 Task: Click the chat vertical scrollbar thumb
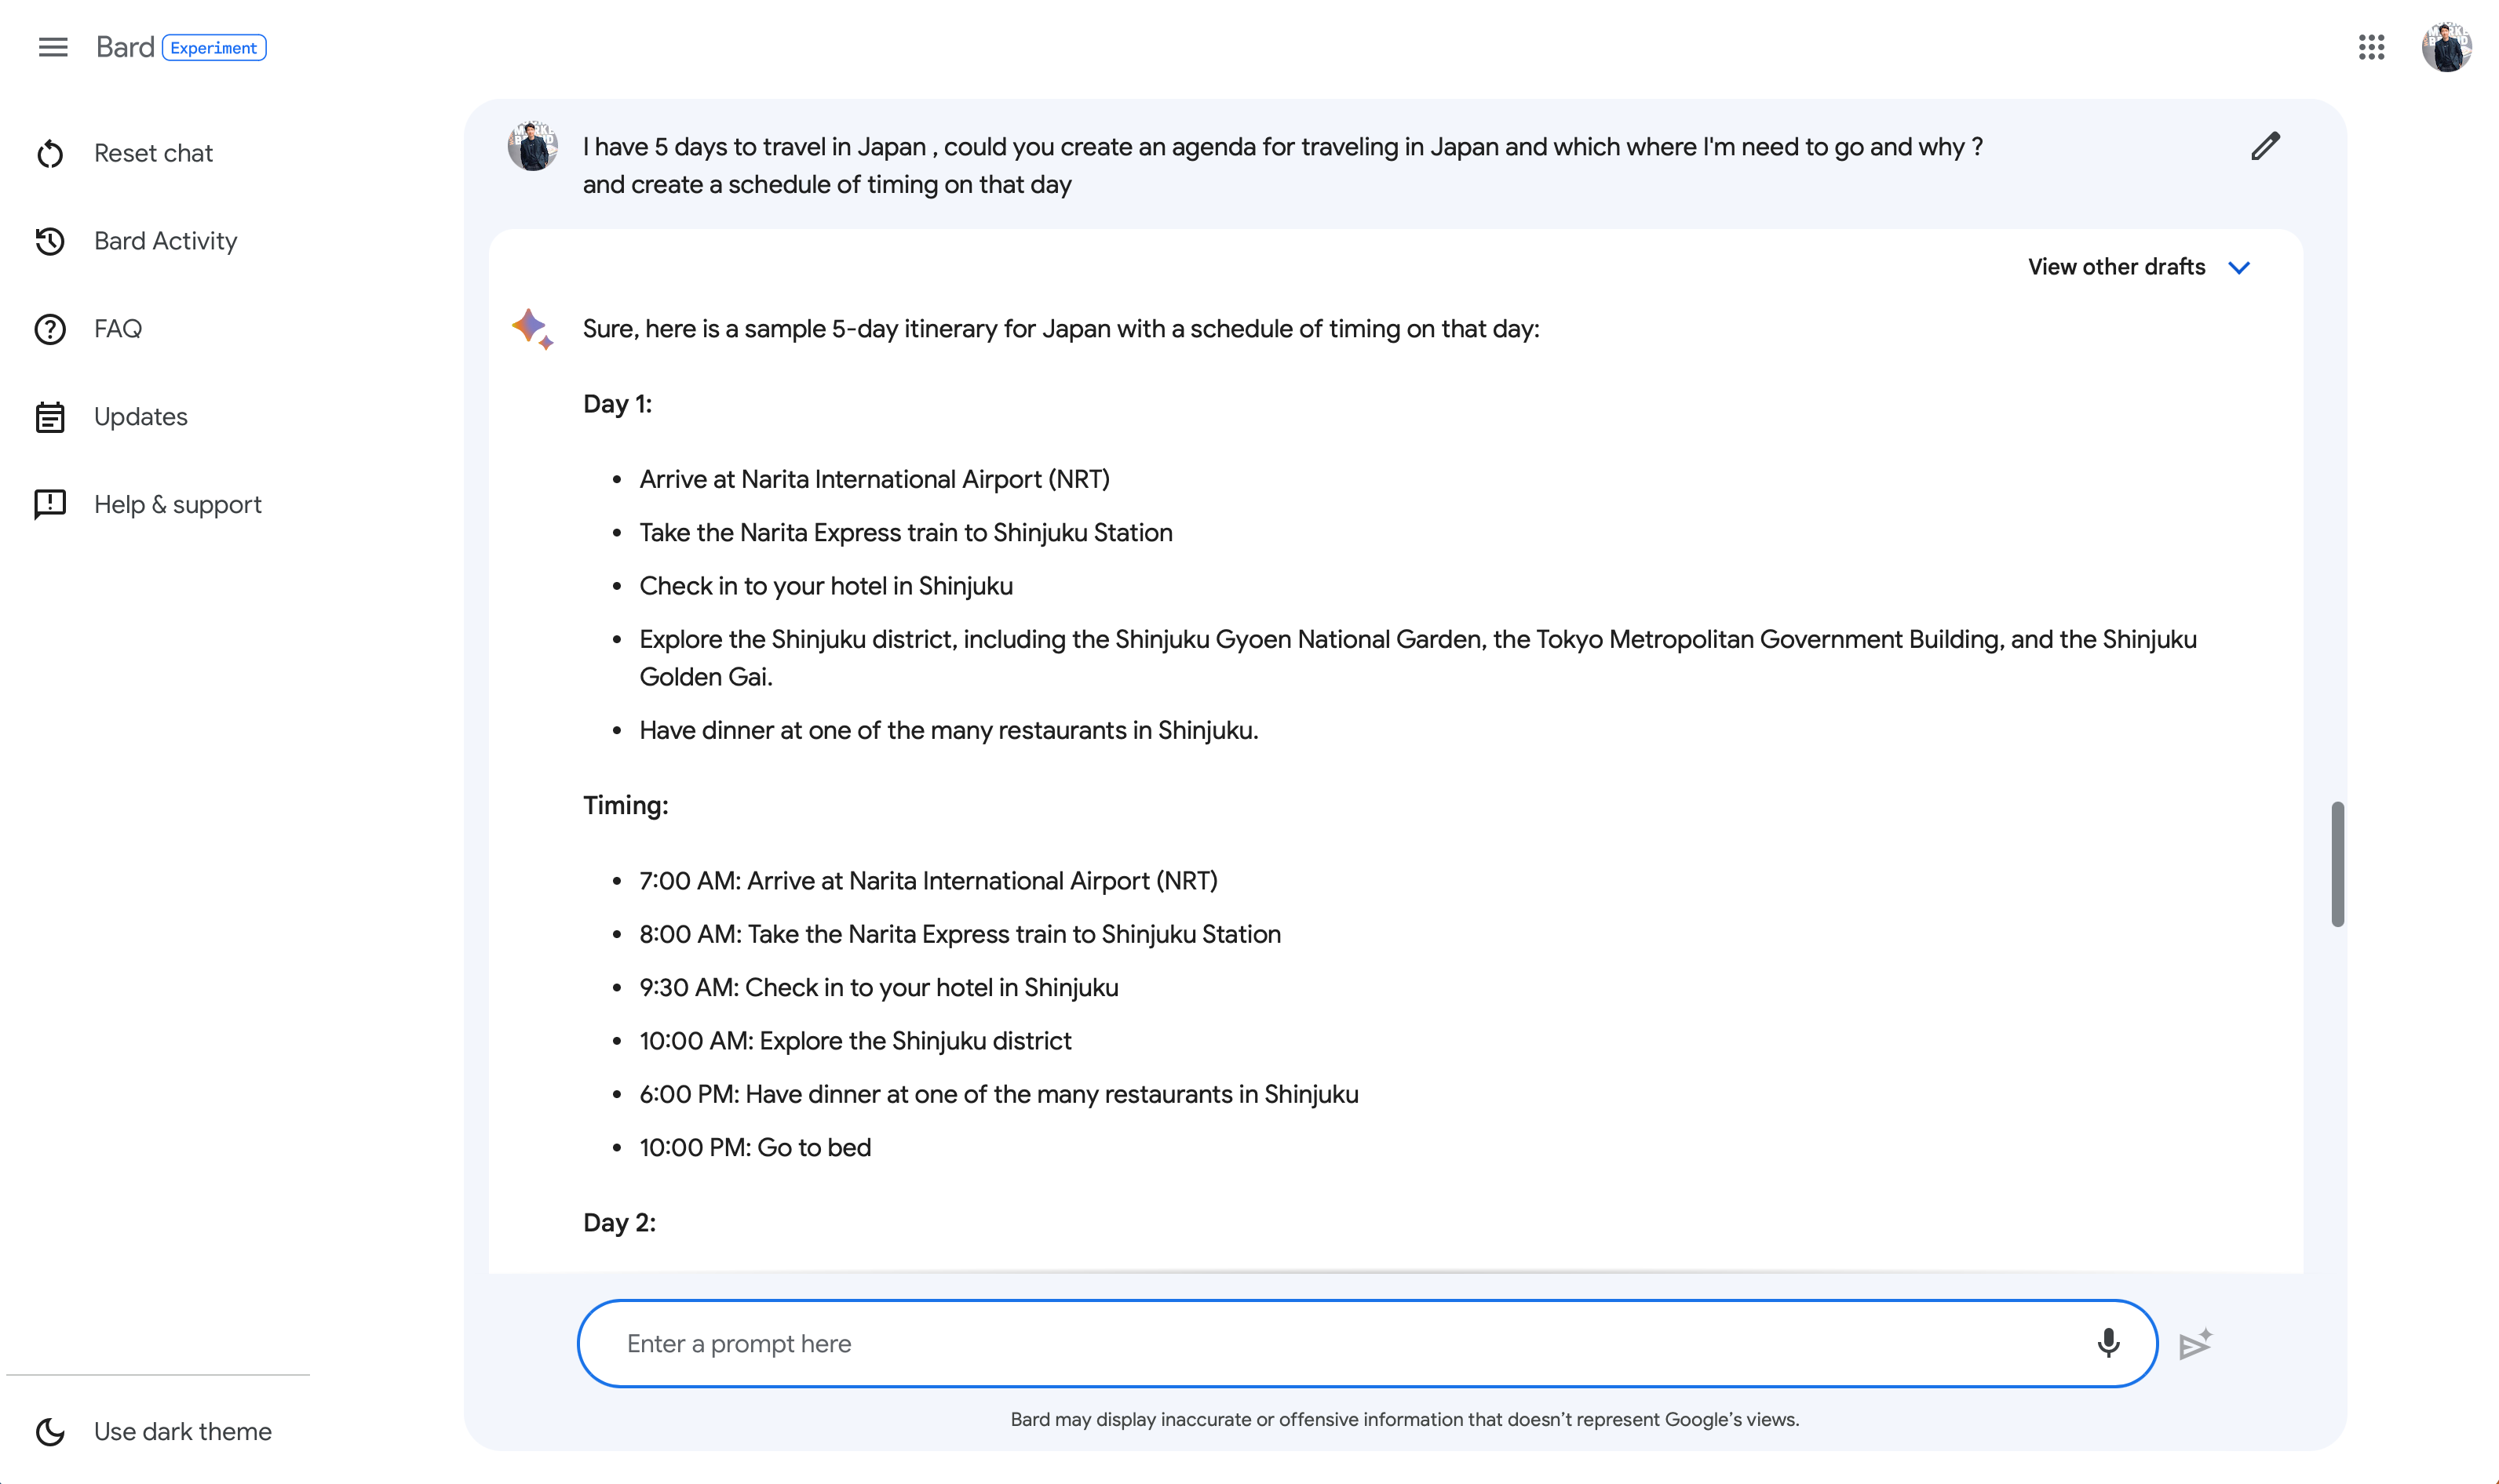(x=2337, y=863)
